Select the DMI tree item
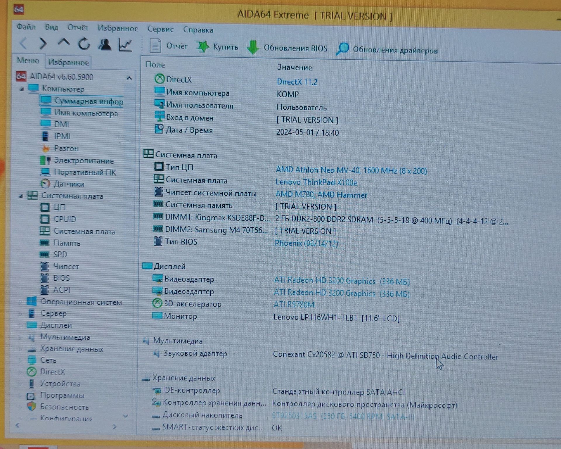Viewport: 561px width, 449px height. click(x=62, y=124)
